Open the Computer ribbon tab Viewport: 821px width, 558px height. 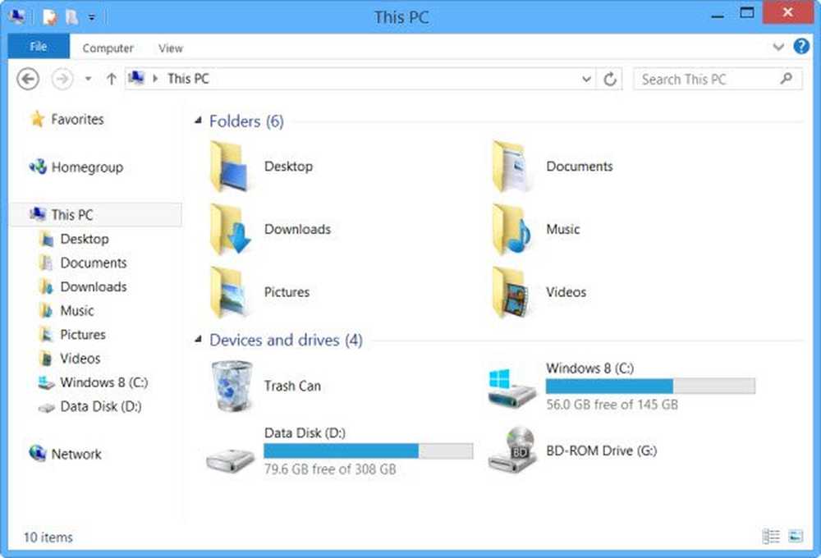[108, 48]
